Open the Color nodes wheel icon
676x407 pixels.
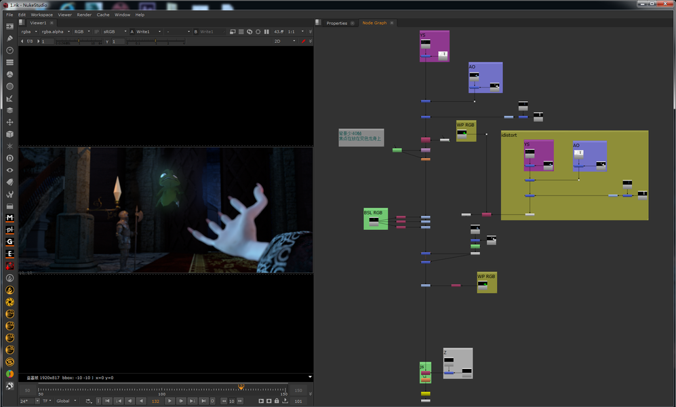click(x=9, y=74)
